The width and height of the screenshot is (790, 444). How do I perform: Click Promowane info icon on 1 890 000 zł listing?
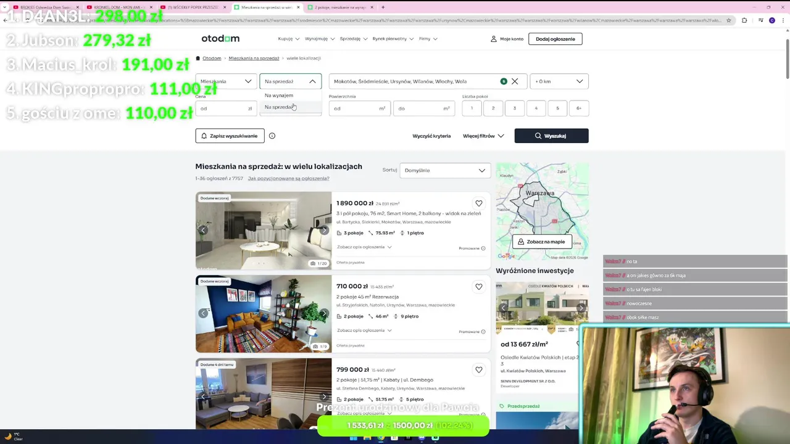point(483,248)
